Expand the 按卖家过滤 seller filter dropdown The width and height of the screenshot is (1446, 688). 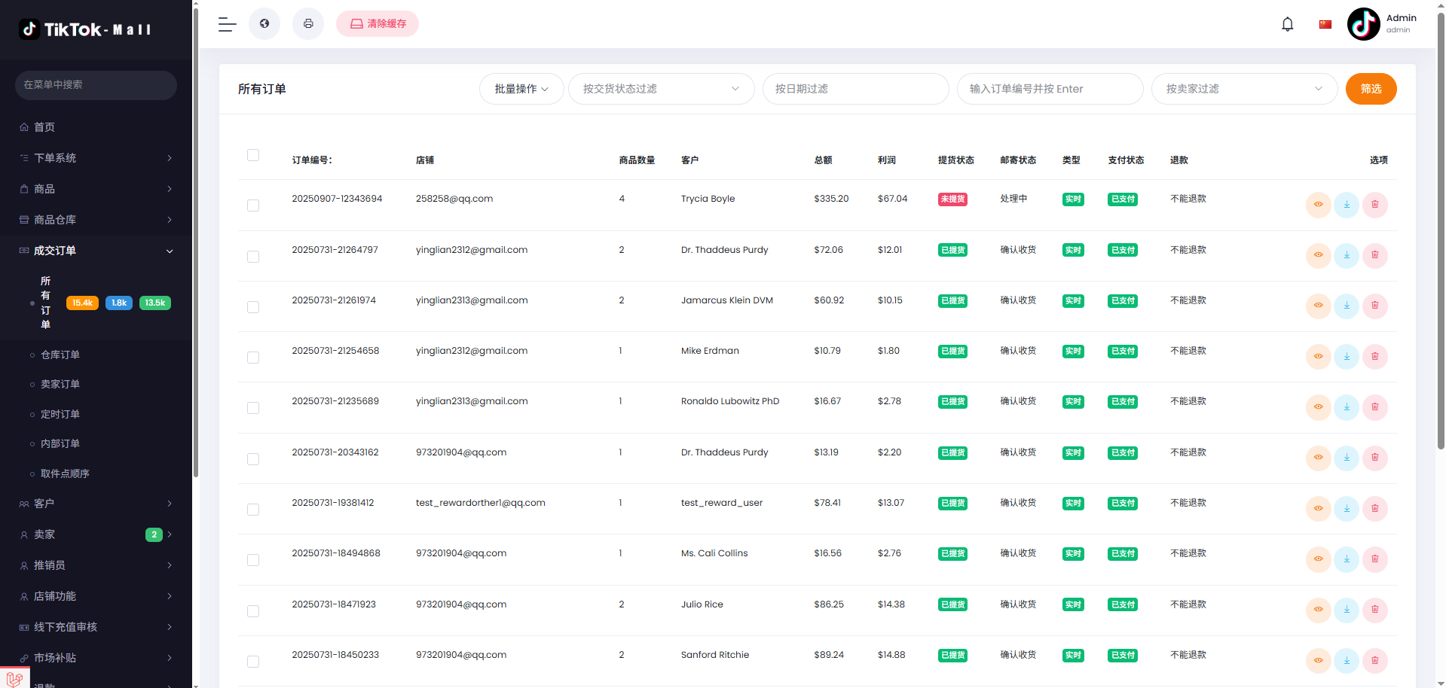point(1244,89)
